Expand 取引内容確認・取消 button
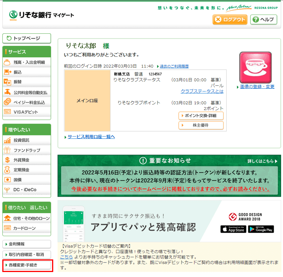Image resolution: width=283 pixels, height=277 pixels. 27,255
